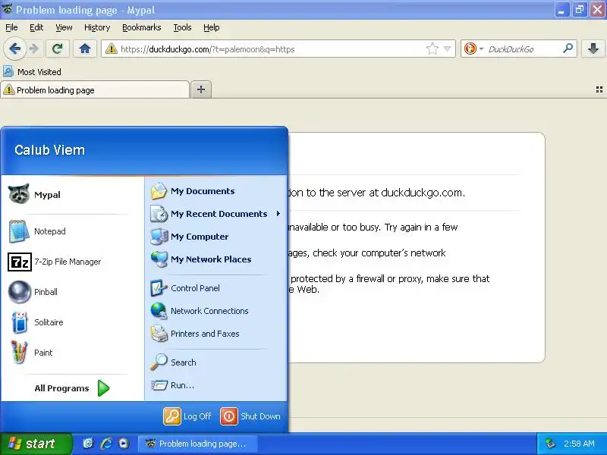Click the Log Off button
Image resolution: width=607 pixels, height=455 pixels.
coord(187,416)
